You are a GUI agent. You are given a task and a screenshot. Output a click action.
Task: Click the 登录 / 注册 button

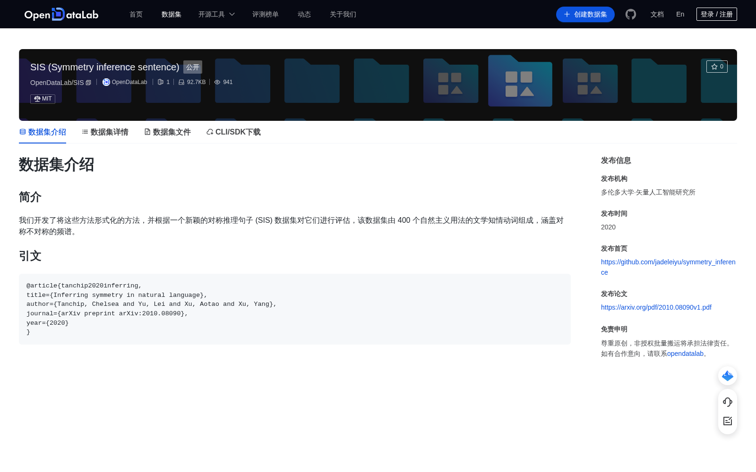pos(717,14)
